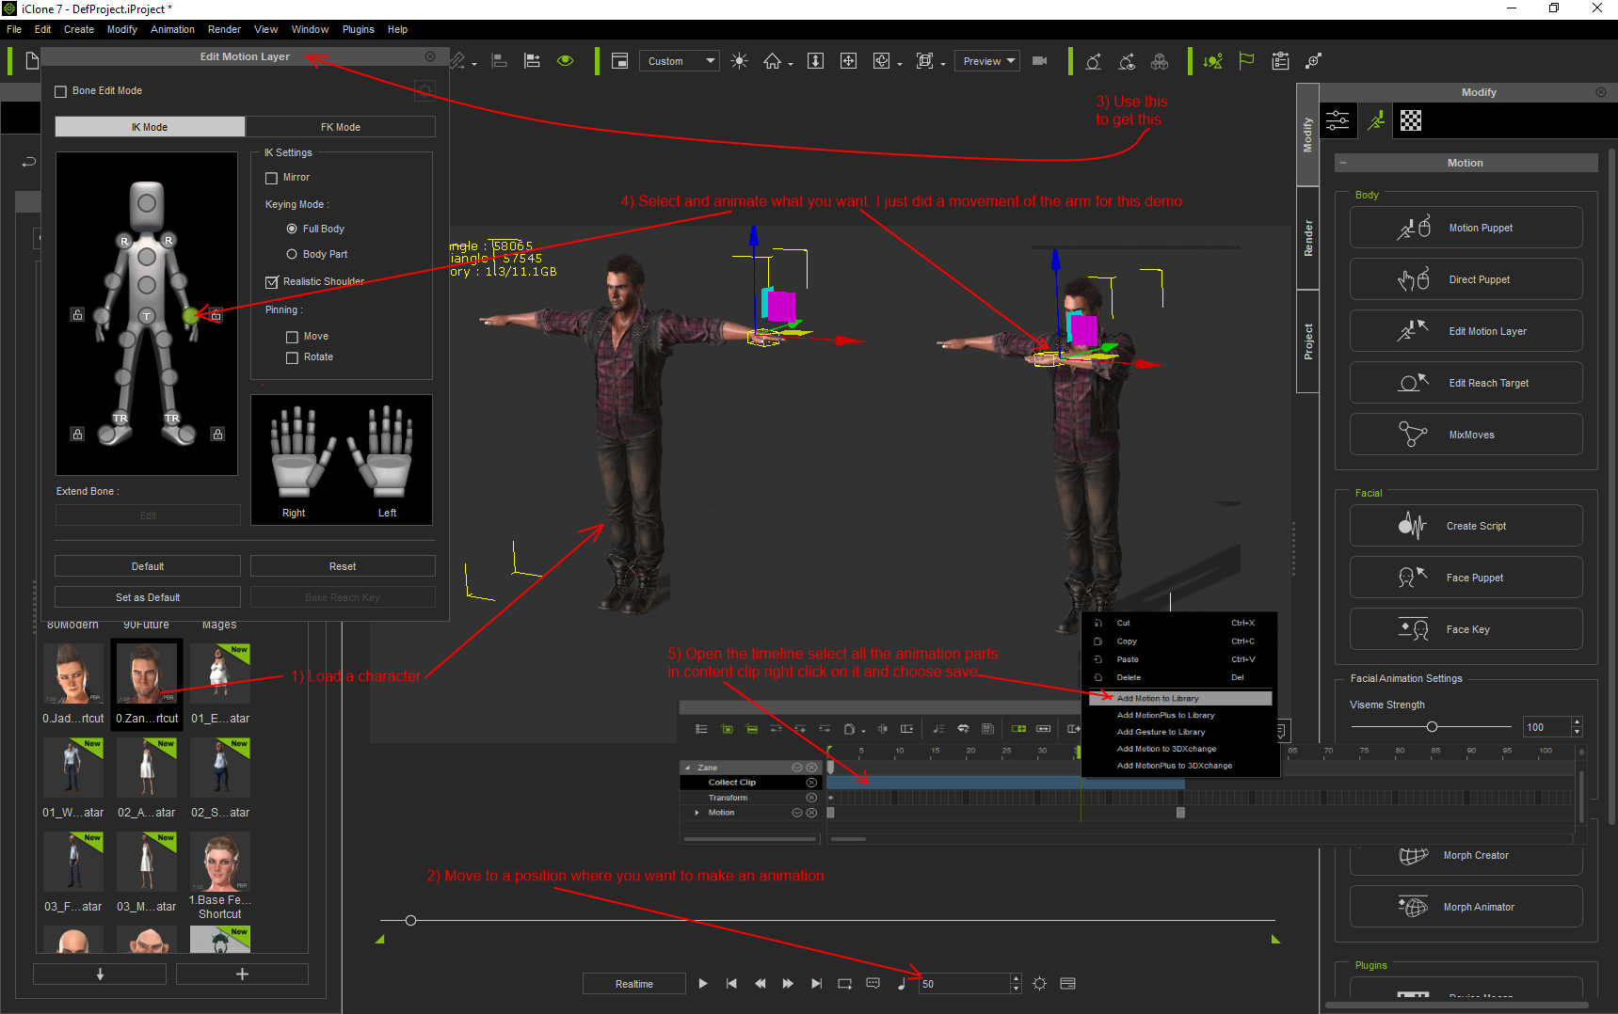
Task: Click the green flag icon in toolbar
Action: coord(1246,61)
